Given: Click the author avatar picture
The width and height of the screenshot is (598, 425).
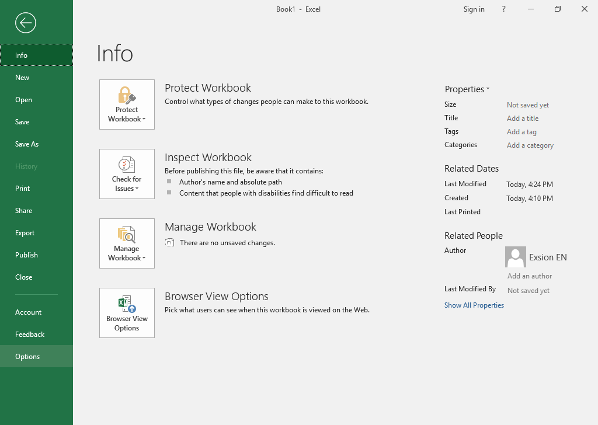Looking at the screenshot, I should [x=515, y=257].
